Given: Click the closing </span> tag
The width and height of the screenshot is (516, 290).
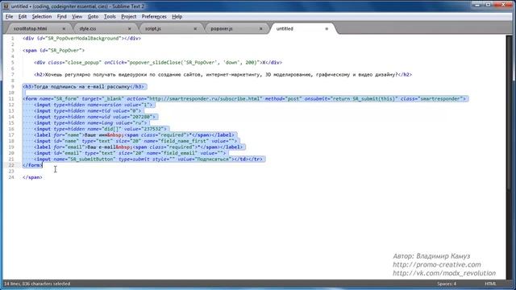Looking at the screenshot, I should tap(32, 177).
